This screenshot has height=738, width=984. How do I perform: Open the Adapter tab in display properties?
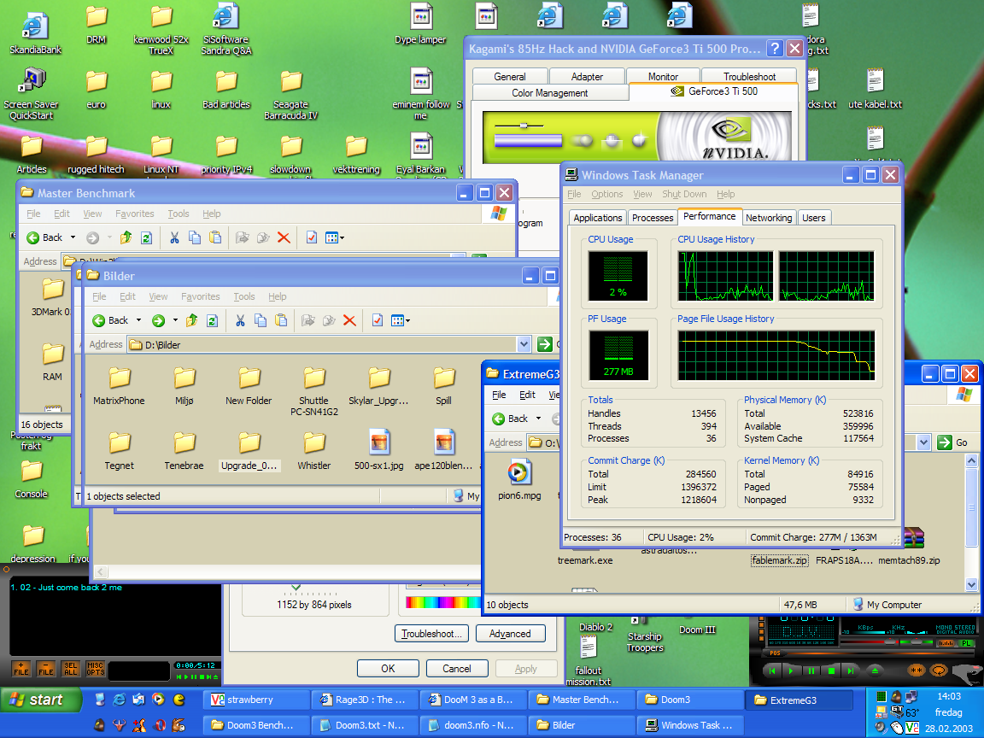point(587,76)
